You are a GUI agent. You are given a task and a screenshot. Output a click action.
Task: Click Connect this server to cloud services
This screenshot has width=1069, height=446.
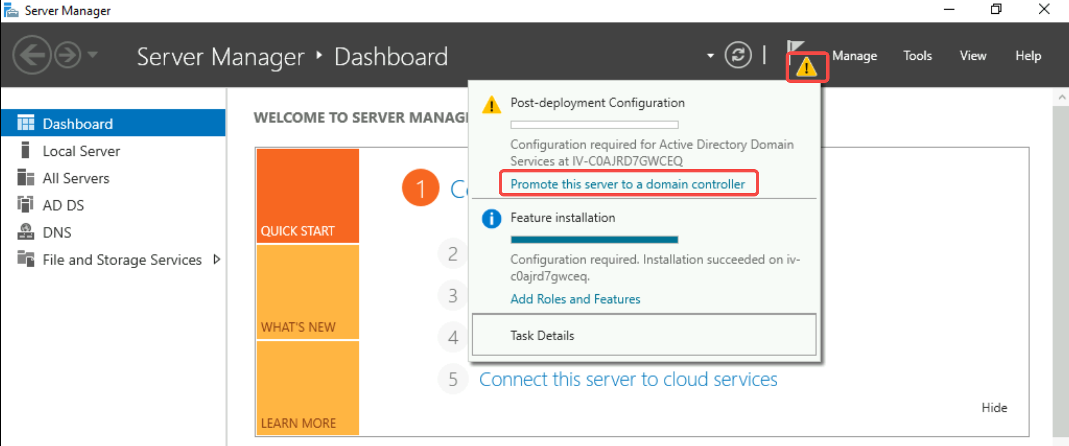click(628, 380)
